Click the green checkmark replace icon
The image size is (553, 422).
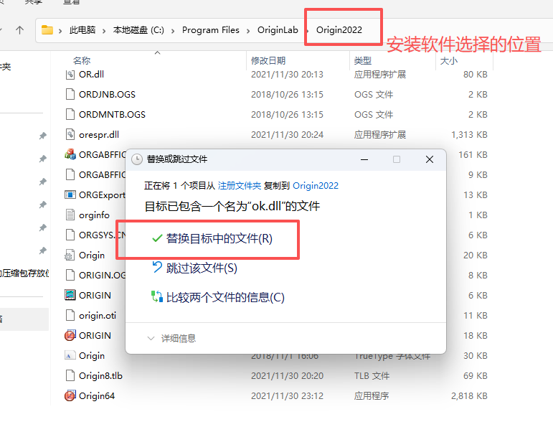click(157, 238)
